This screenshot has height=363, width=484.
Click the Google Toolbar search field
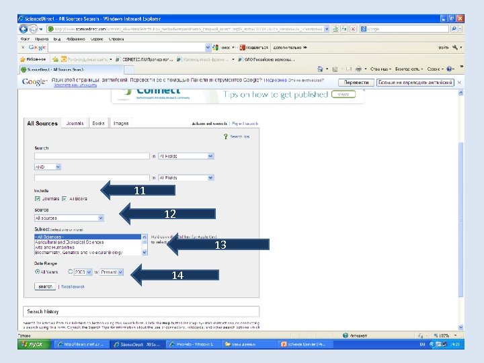coord(126,48)
